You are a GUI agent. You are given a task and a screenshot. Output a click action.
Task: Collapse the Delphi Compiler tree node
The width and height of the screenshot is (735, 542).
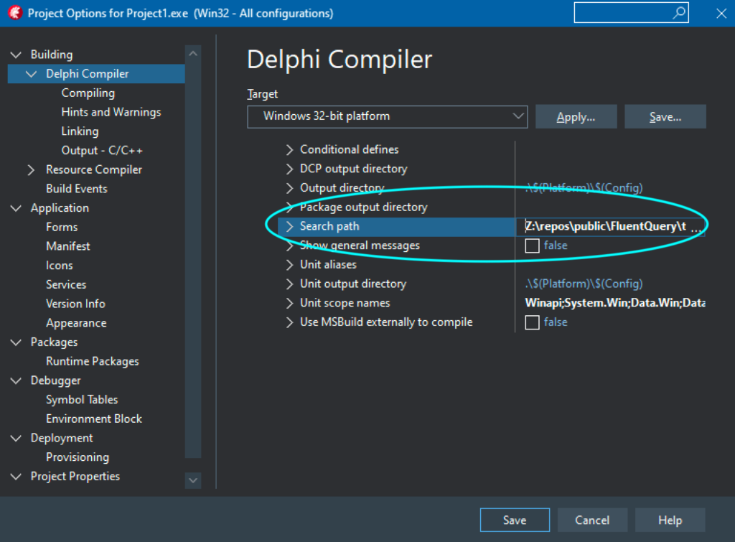click(32, 74)
